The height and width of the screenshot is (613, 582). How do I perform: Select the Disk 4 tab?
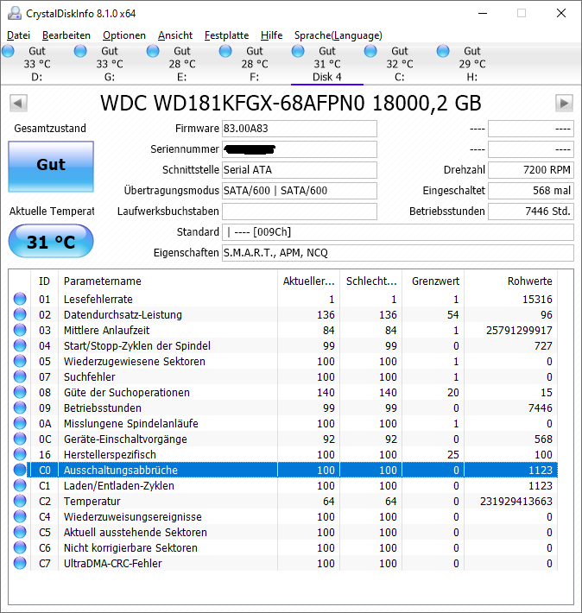point(327,64)
